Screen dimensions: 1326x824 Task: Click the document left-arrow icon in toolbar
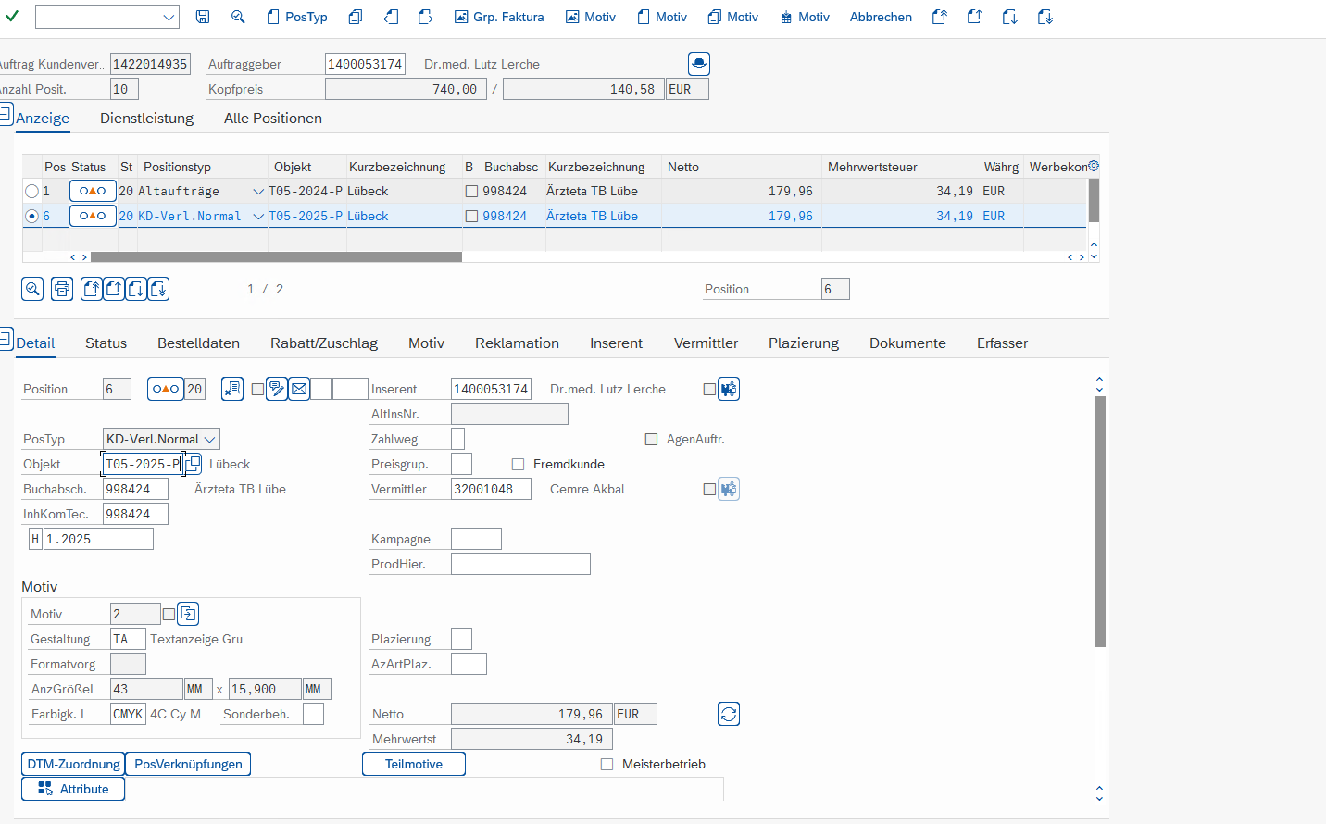pyautogui.click(x=391, y=17)
